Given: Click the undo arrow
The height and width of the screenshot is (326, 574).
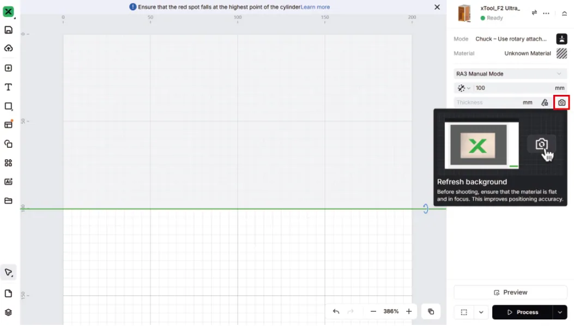Looking at the screenshot, I should pyautogui.click(x=336, y=311).
